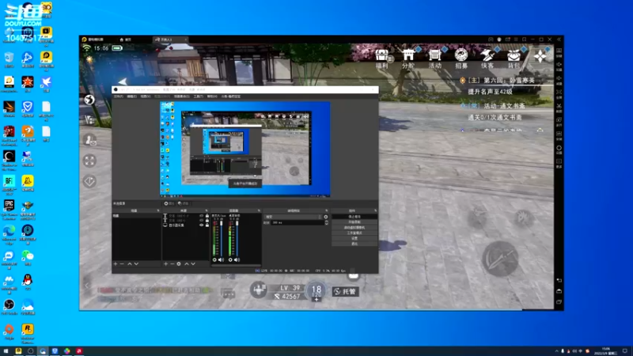Tap the large sword attack button in the game
The image size is (633, 356).
(500, 259)
